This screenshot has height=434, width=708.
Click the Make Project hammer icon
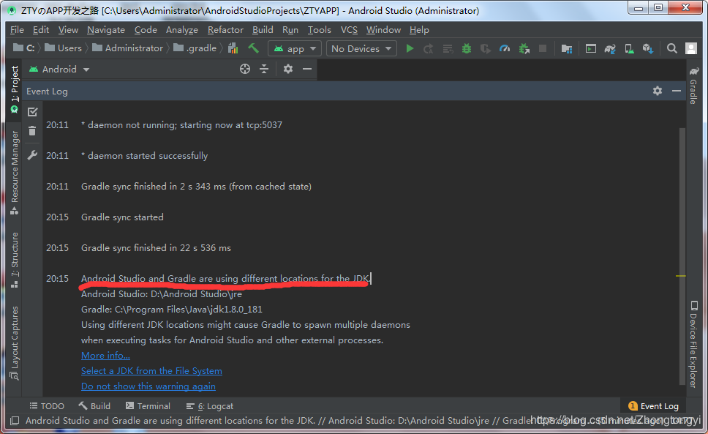tap(253, 48)
